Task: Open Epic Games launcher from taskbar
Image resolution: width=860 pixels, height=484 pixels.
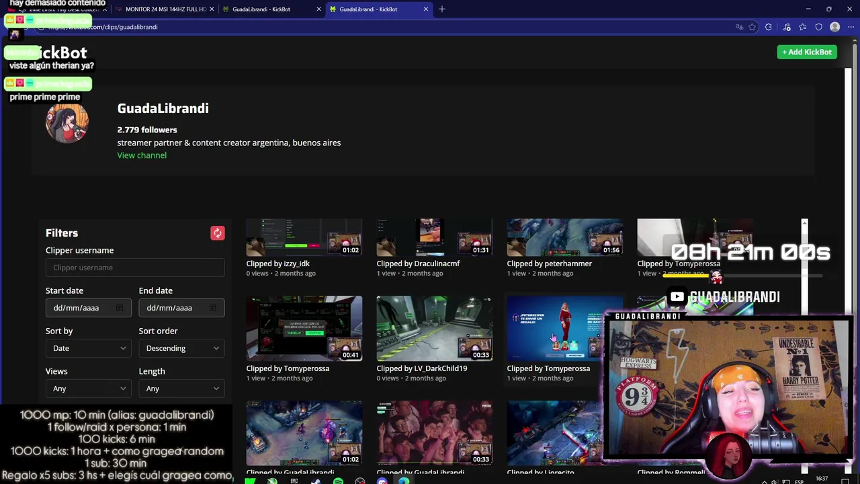Action: point(294,481)
